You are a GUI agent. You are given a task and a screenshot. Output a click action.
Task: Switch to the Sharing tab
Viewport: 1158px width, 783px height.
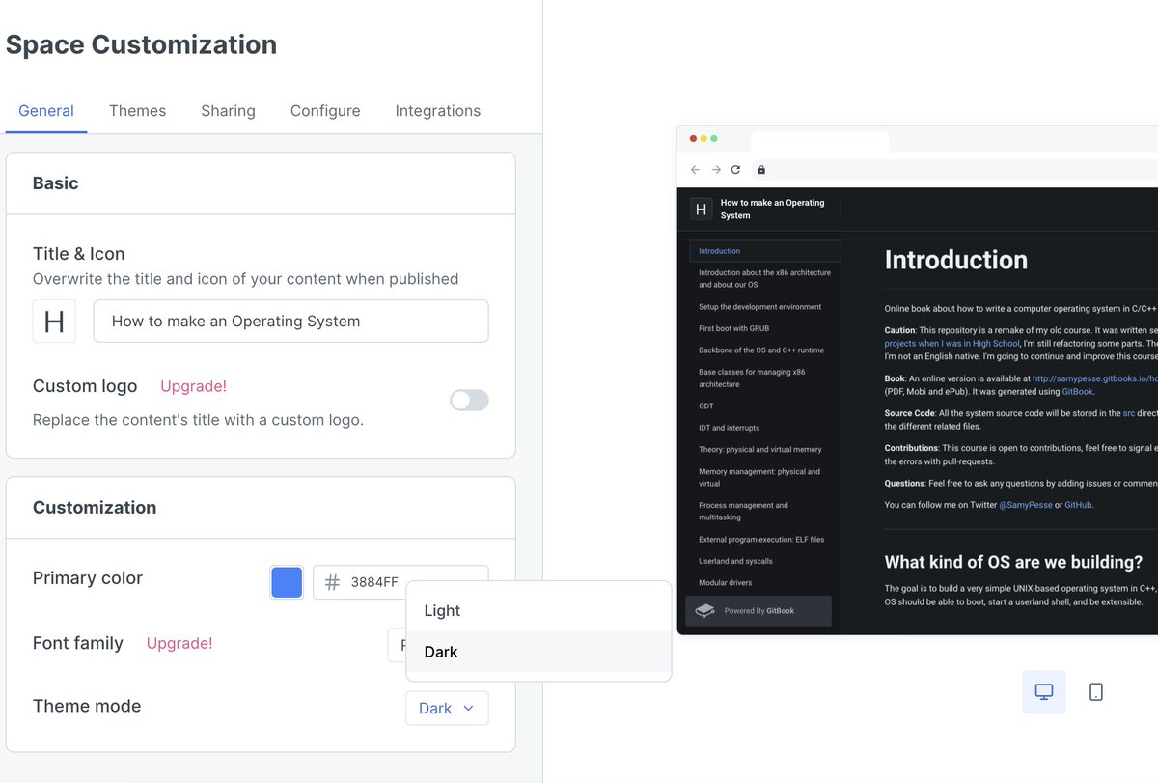228,111
